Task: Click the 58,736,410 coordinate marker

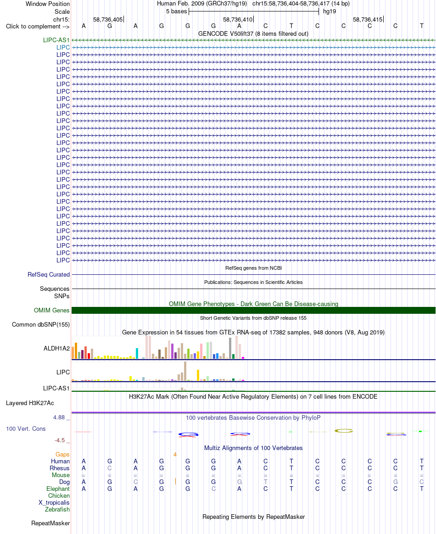Action: click(238, 19)
